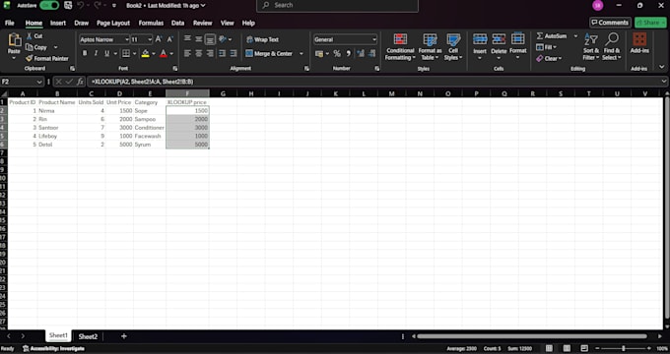Toggle Wrap Text
Image resolution: width=670 pixels, height=354 pixels.
pos(262,39)
